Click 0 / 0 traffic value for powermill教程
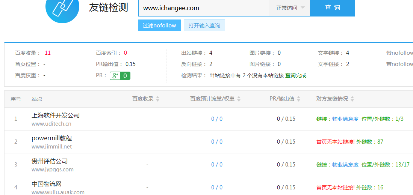The image size is (413, 195). click(x=217, y=142)
